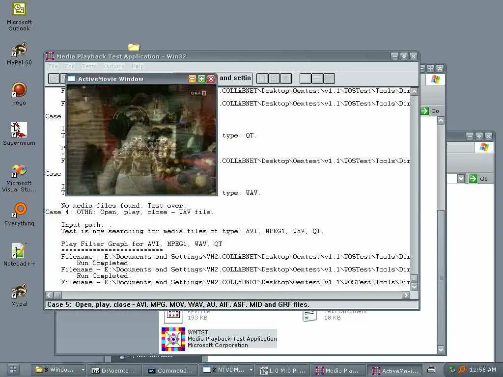This screenshot has height=377, width=503.
Task: Click the horizontal scrollbar thumb in the log pane
Action: point(58,295)
